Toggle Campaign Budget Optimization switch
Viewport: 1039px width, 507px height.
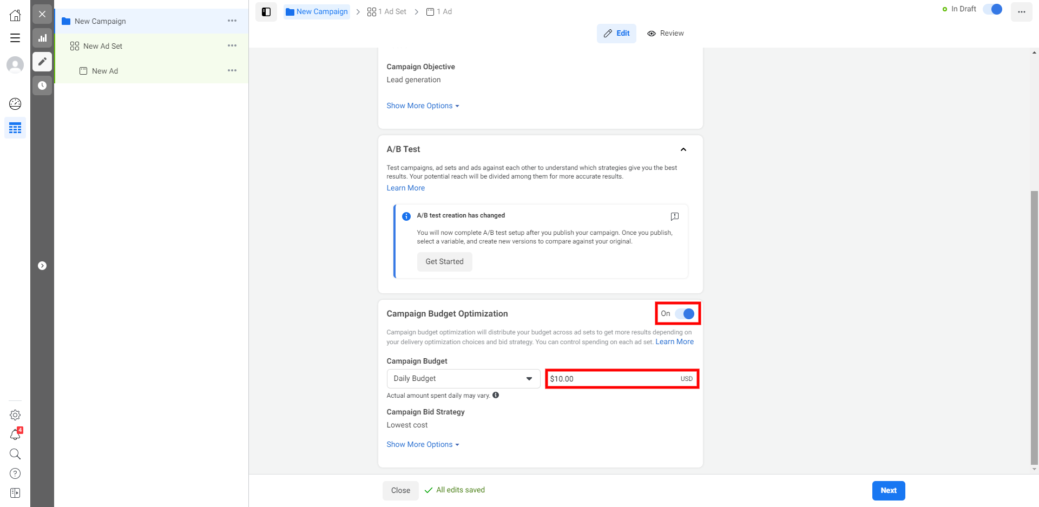point(685,314)
